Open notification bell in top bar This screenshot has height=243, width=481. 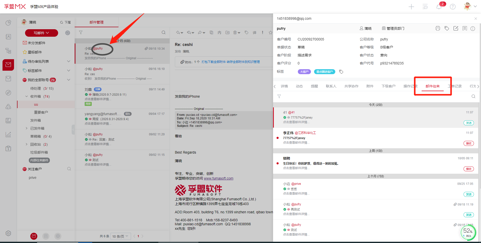click(439, 7)
